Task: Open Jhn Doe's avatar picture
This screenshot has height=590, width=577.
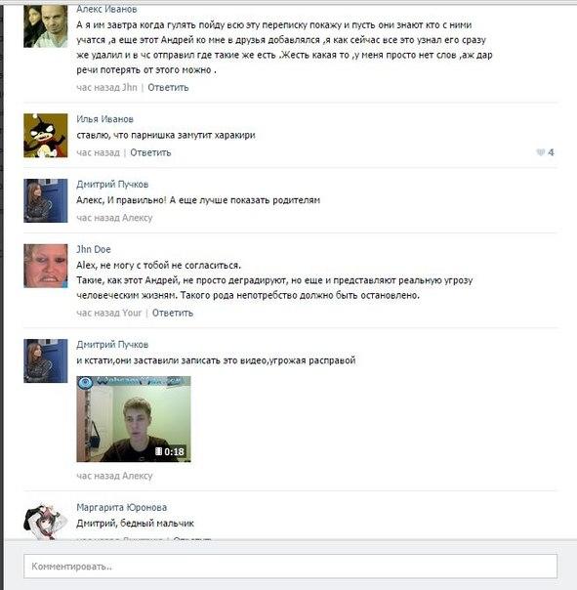Action: 46,266
